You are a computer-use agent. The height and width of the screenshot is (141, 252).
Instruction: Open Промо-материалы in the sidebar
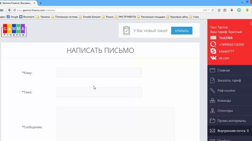(x=230, y=121)
